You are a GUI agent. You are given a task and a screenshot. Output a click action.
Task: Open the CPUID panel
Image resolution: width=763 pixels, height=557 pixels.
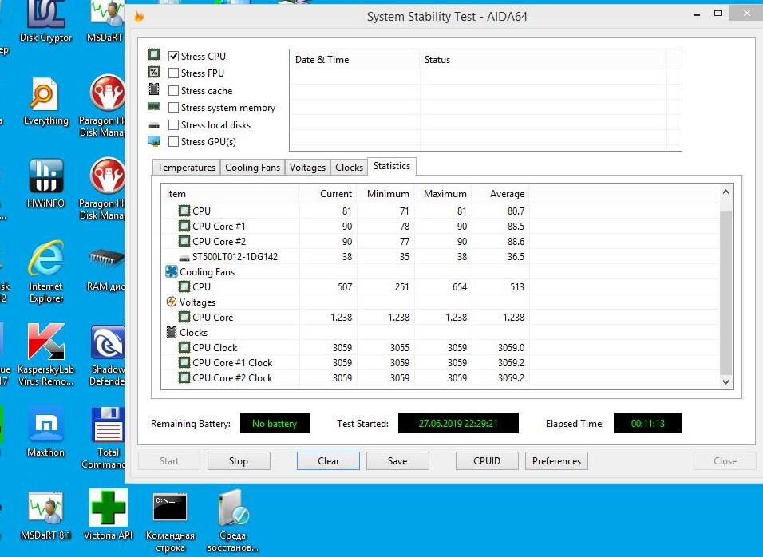point(487,460)
